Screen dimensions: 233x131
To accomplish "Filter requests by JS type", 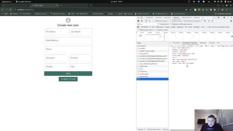I will tap(150, 27).
